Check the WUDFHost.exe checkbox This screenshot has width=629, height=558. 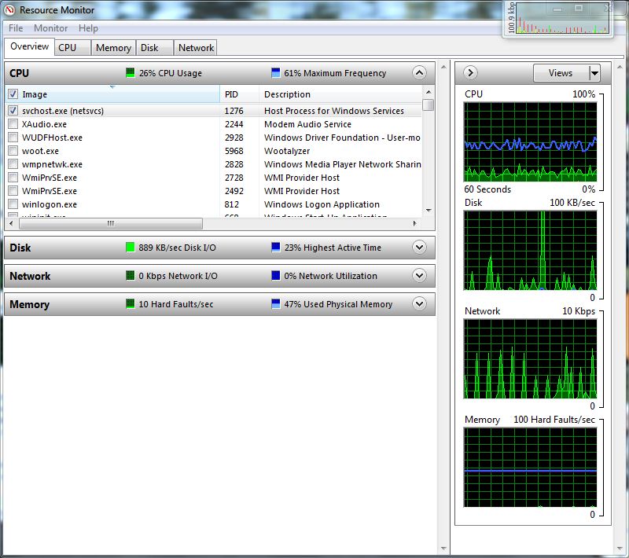click(13, 137)
